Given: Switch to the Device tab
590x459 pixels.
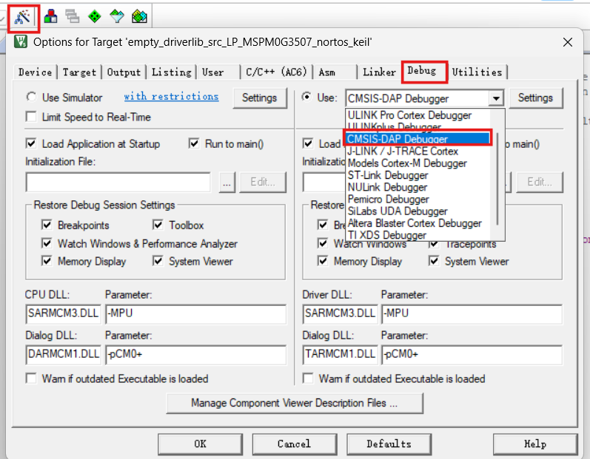Looking at the screenshot, I should click(35, 72).
